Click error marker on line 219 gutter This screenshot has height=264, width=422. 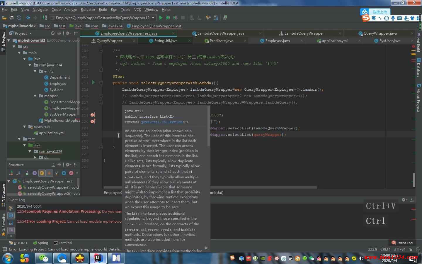(x=93, y=115)
